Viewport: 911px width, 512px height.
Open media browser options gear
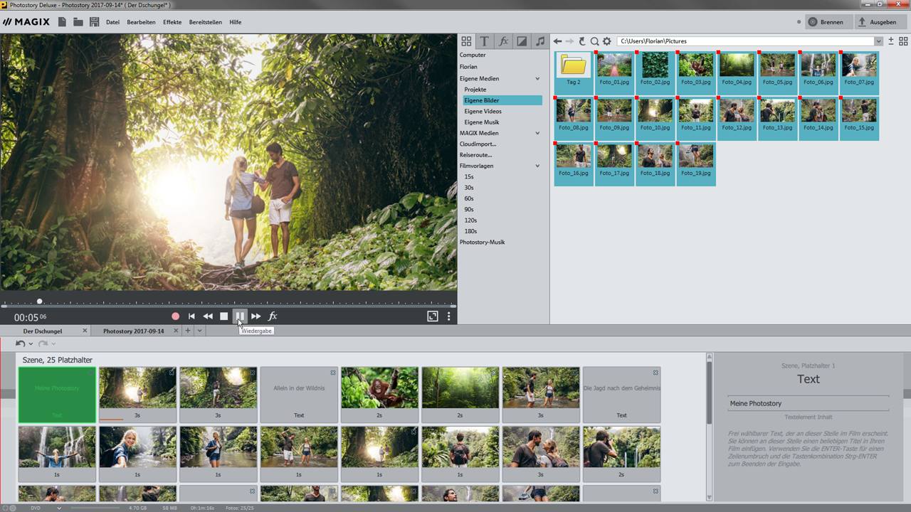(x=607, y=41)
